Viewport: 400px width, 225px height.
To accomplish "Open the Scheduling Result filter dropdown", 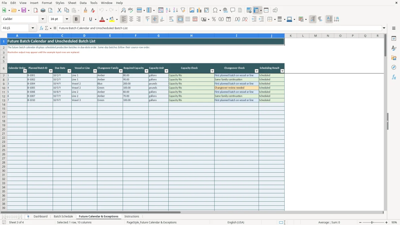I will pos(282,71).
